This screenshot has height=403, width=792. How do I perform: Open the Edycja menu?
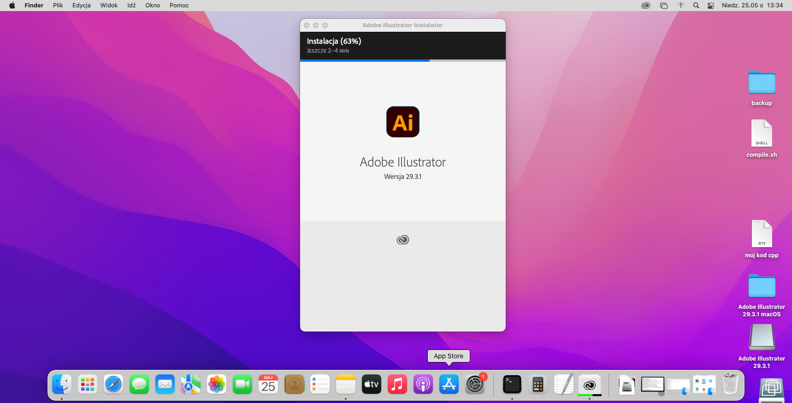(82, 6)
